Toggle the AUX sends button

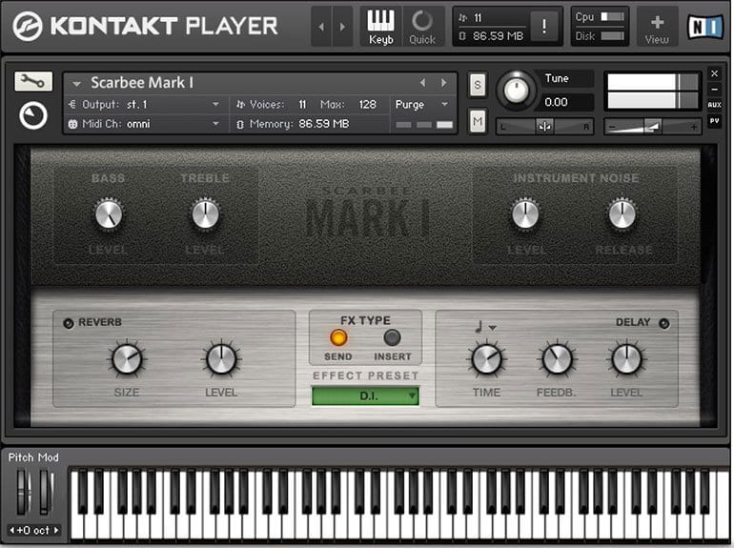click(x=714, y=105)
